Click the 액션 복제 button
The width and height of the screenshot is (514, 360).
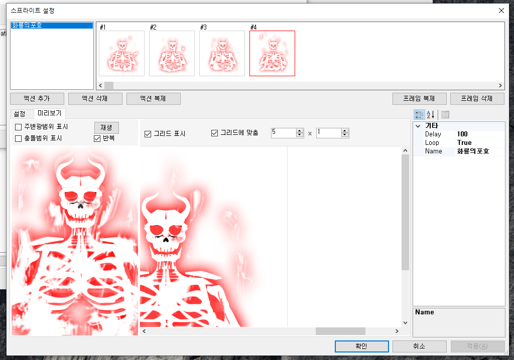(x=154, y=99)
